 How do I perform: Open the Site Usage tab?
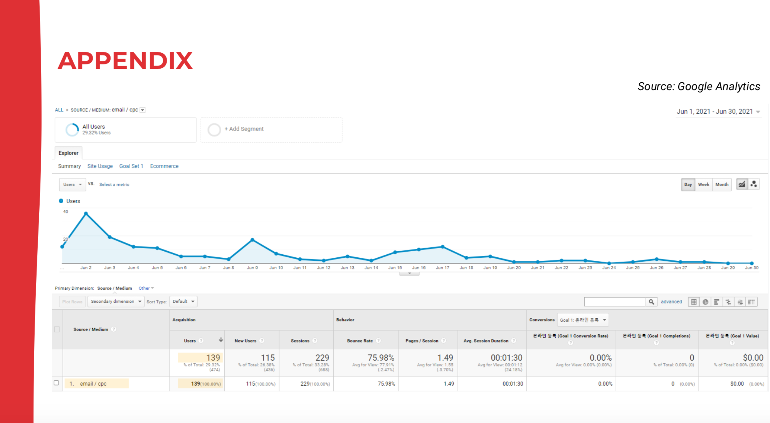pos(100,166)
